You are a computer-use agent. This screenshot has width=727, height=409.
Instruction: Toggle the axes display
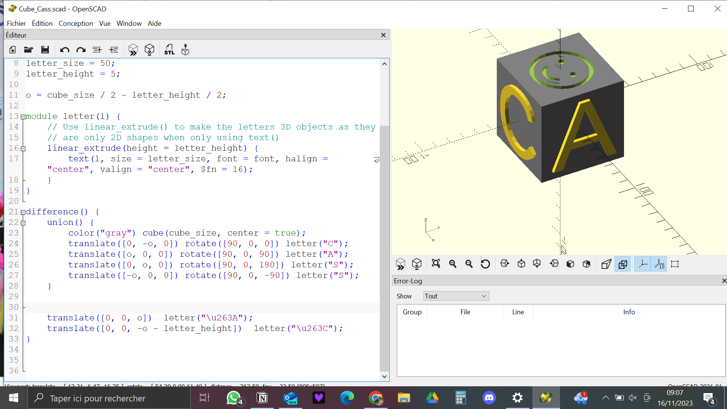click(643, 264)
